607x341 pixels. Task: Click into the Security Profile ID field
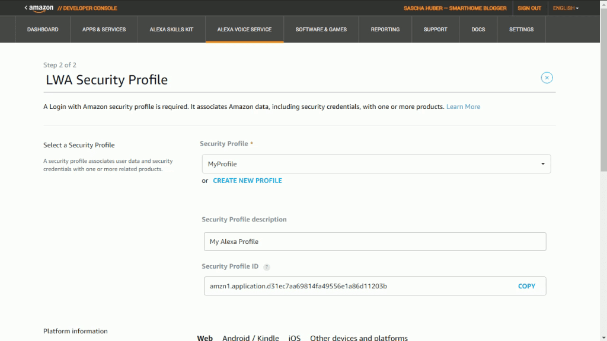point(375,286)
